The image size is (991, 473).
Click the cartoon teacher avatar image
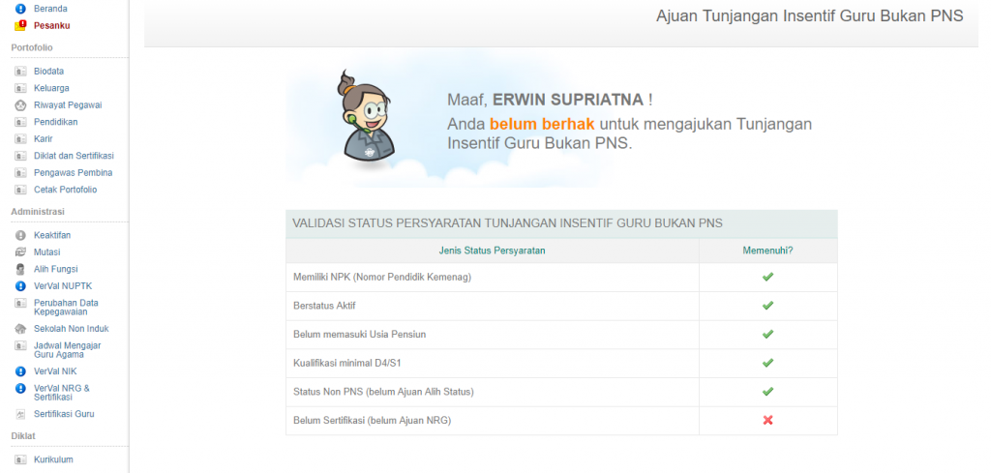[365, 119]
